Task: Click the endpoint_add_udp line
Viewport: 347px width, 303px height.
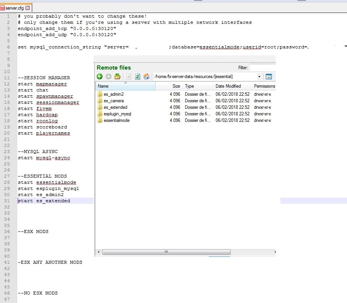Action: click(67, 35)
